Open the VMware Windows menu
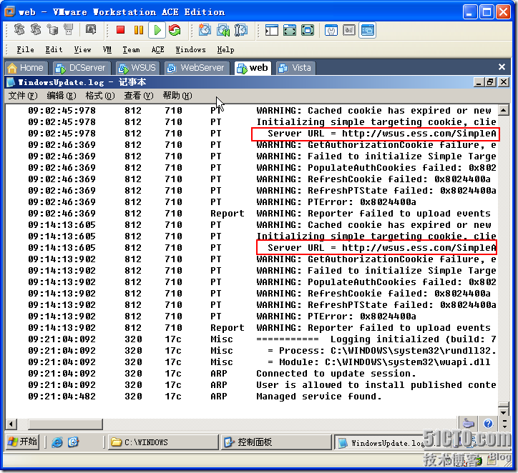The width and height of the screenshot is (518, 473). (190, 50)
